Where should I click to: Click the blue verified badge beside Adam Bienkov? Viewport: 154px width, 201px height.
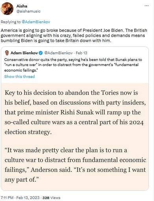coord(41,53)
